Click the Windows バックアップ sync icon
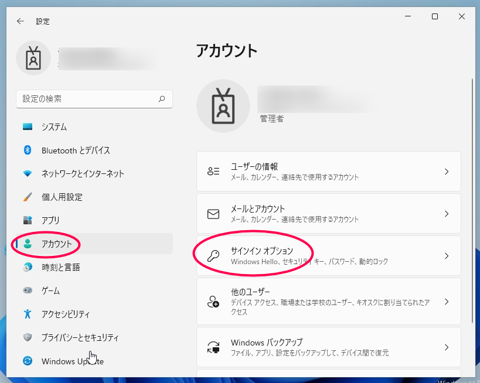This screenshot has width=480, height=383. [213, 347]
